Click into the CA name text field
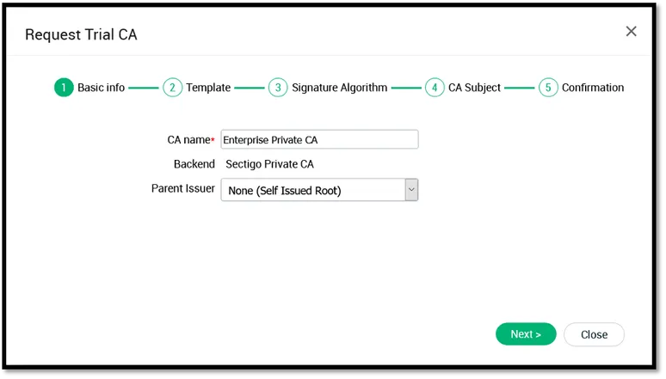The image size is (666, 379). (x=319, y=139)
